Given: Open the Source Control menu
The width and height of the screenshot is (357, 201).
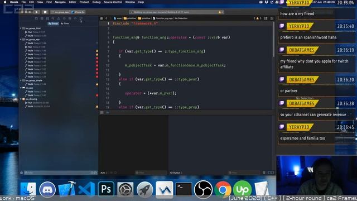Looking at the screenshot, I should point(113,2).
